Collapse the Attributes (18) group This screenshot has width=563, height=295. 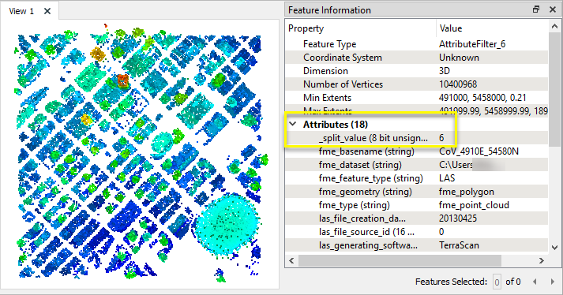coord(293,124)
